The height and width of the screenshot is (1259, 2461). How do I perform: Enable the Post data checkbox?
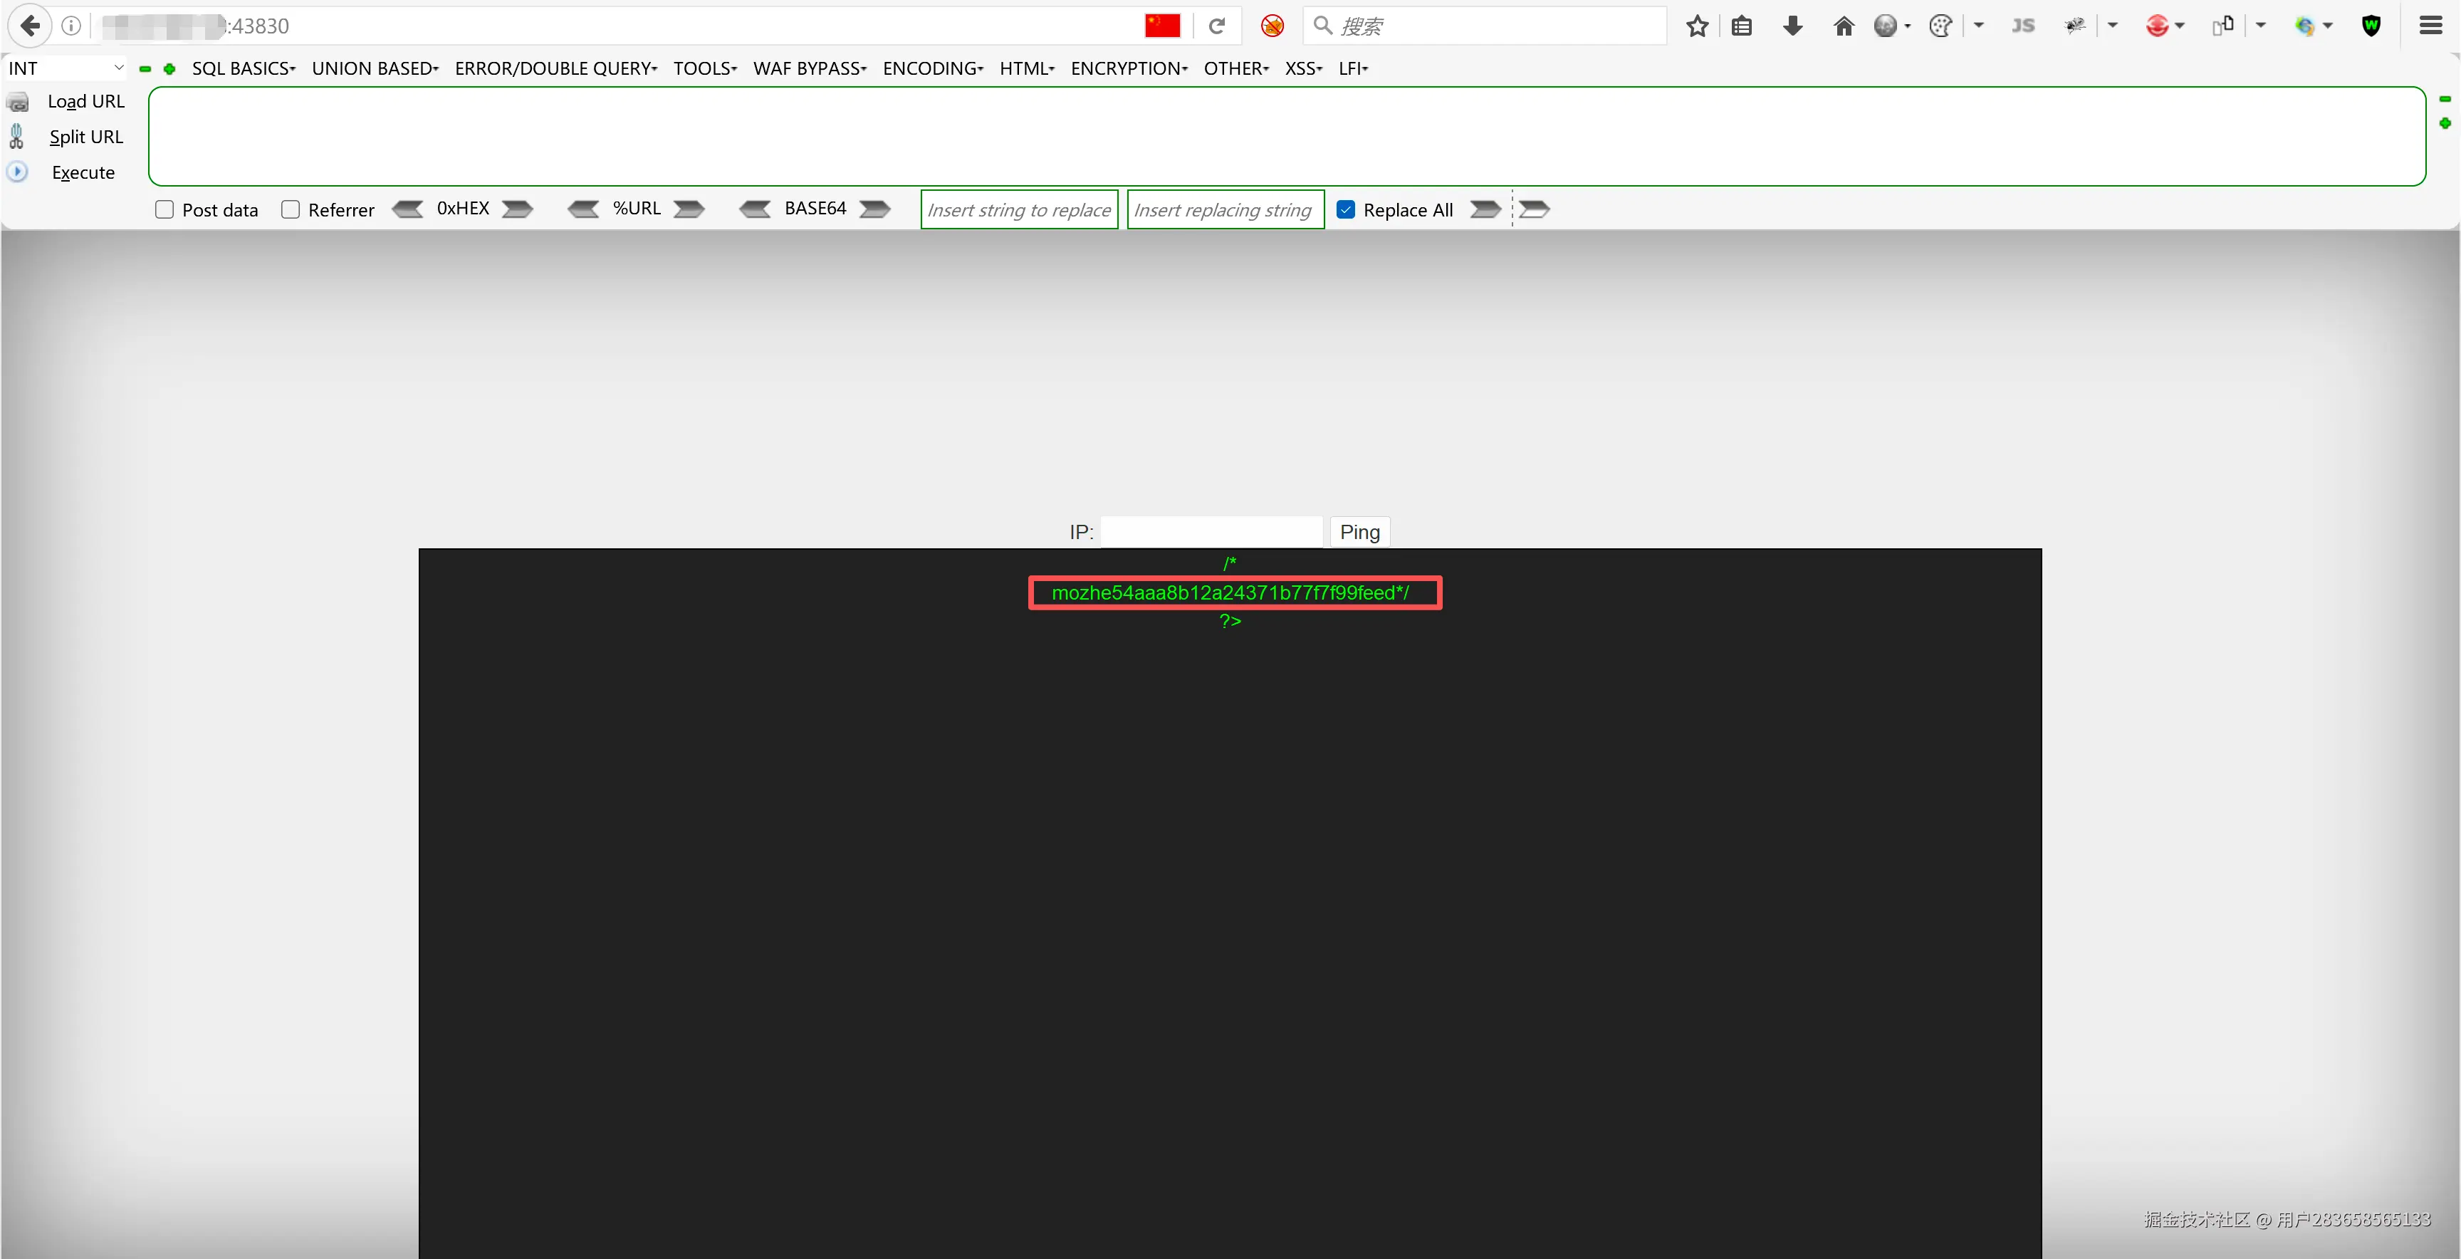[x=164, y=209]
